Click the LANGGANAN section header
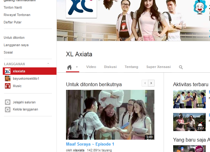Image resolution: width=210 pixels, height=152 pixels. 14,64
